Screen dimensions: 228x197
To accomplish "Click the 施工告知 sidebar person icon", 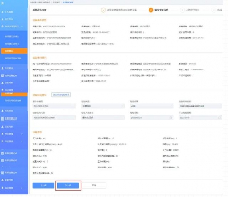I will 2,18.
